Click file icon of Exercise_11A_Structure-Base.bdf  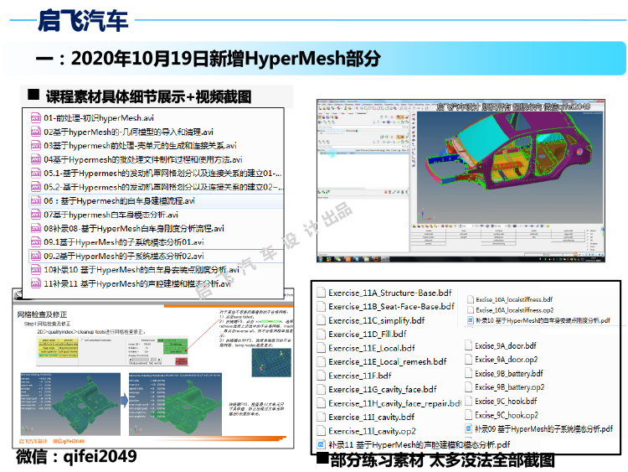pos(321,293)
